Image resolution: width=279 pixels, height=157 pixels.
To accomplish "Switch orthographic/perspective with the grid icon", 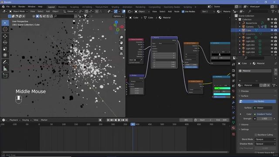I will pos(121,54).
